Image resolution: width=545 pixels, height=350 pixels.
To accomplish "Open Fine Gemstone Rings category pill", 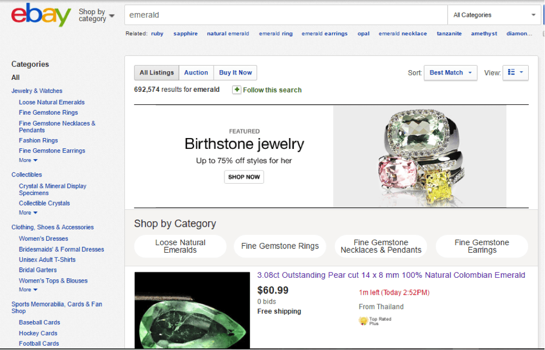I will [x=280, y=246].
